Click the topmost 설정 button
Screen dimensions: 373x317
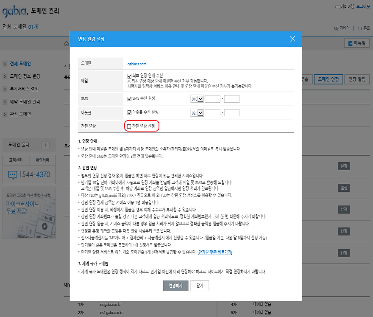(x=344, y=166)
